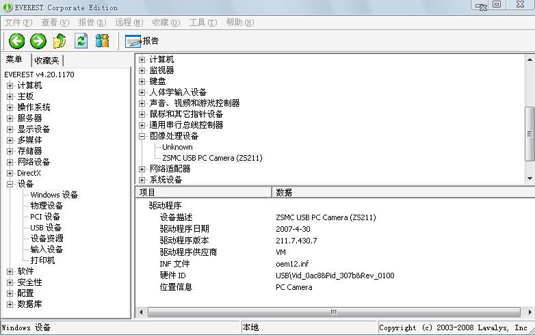Select the Unknown imaging device
Screen dimensions: 535x335
coord(177,147)
